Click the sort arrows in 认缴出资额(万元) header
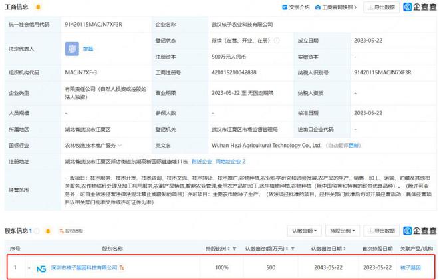Screen dimensions: 439x280 click(x=287, y=249)
